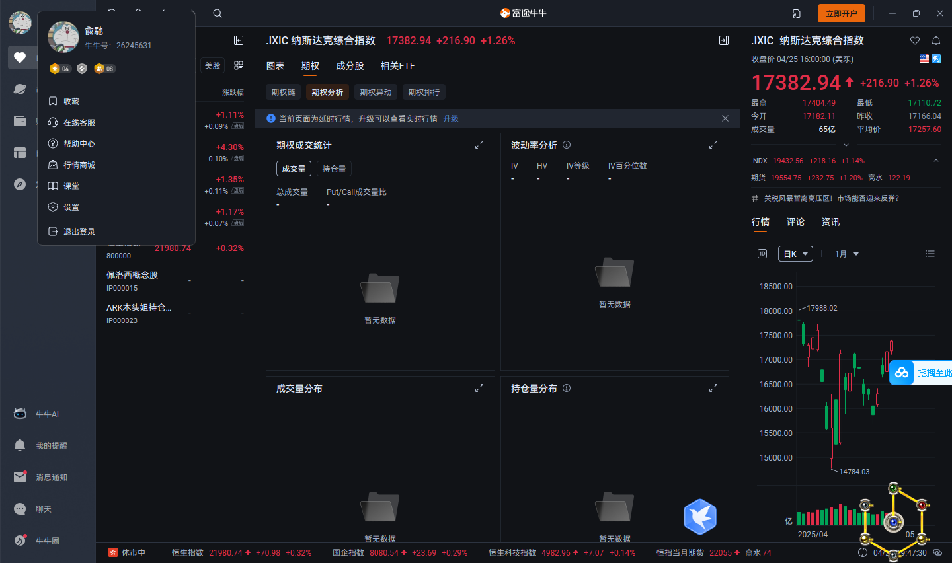
Task: Open the 美股 market selector
Action: [x=212, y=65]
